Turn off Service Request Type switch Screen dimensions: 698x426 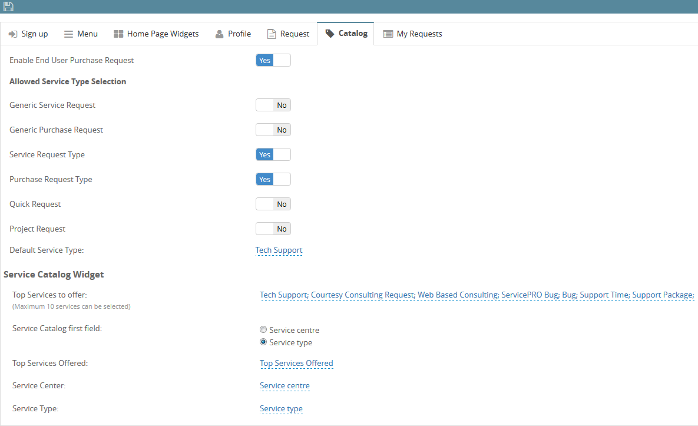click(x=273, y=154)
